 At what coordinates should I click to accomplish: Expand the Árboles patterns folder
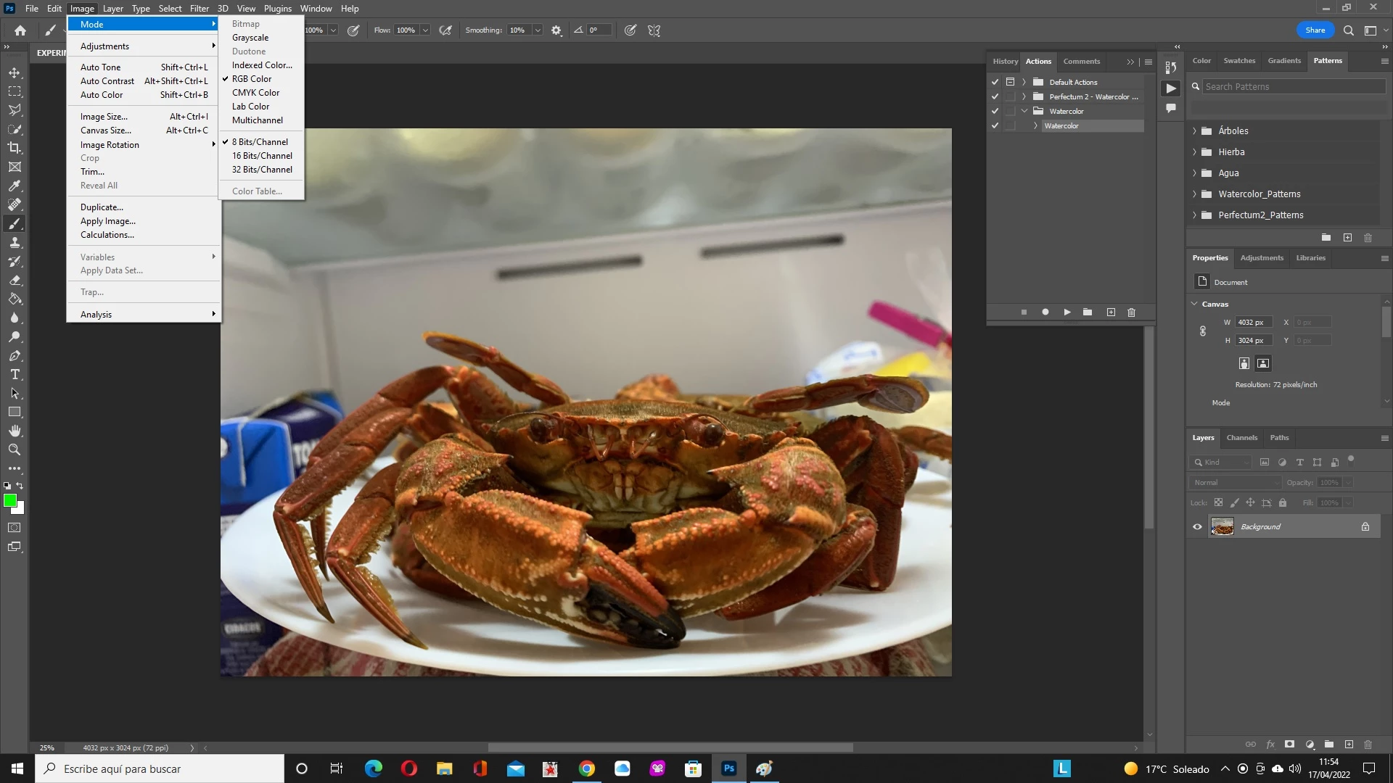click(1195, 131)
